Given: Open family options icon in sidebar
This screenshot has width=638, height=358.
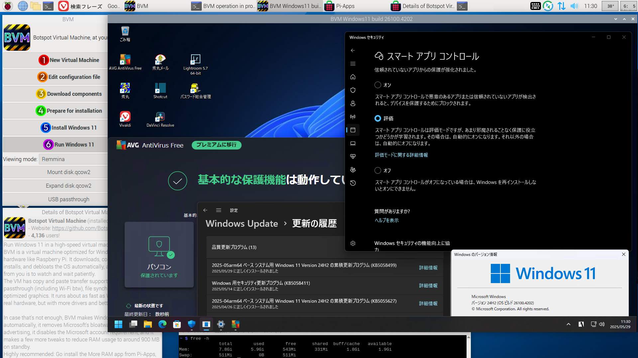Looking at the screenshot, I should pos(353,170).
